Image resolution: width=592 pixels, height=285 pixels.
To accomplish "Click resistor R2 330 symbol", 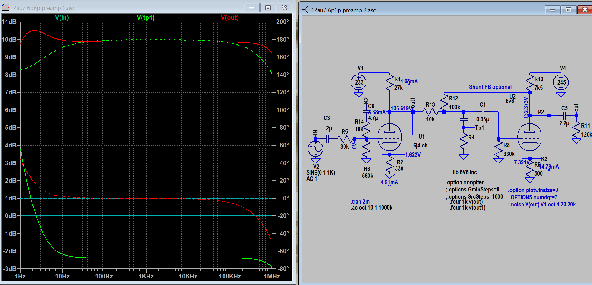I will [x=389, y=165].
